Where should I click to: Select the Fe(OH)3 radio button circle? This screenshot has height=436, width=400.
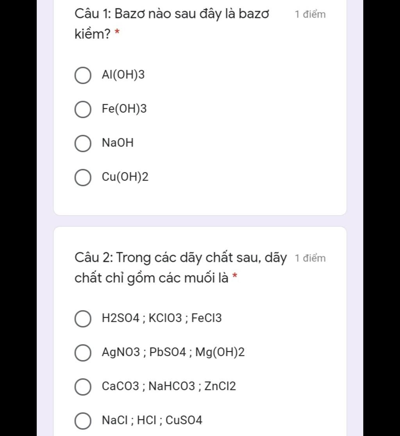coord(83,109)
